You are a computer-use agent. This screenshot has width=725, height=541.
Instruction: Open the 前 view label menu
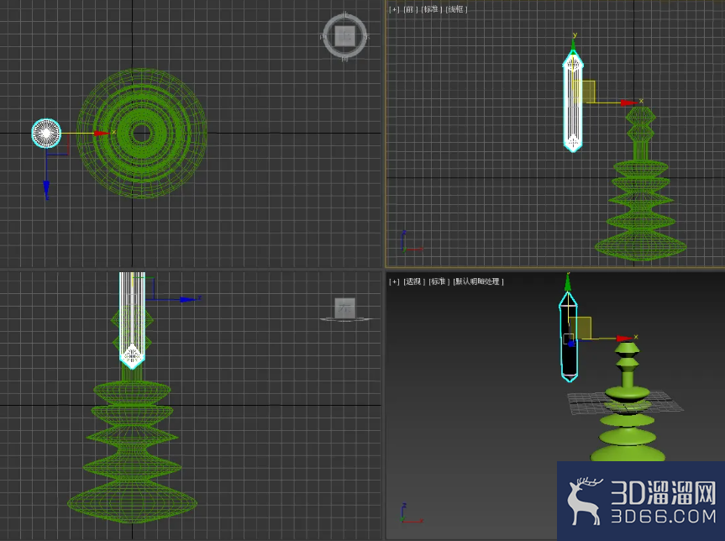[x=411, y=9]
